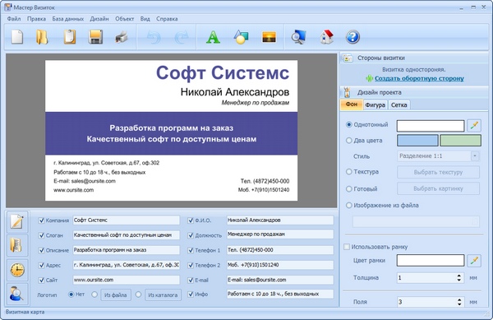Open the yellow folder toolbar icon
The image size is (493, 320).
42,37
